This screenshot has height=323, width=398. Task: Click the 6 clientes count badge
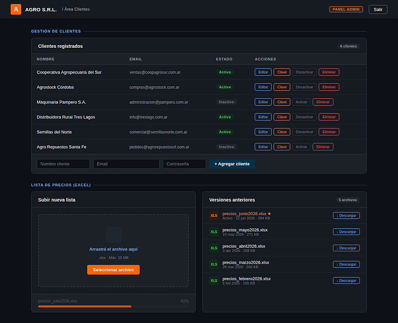348,46
